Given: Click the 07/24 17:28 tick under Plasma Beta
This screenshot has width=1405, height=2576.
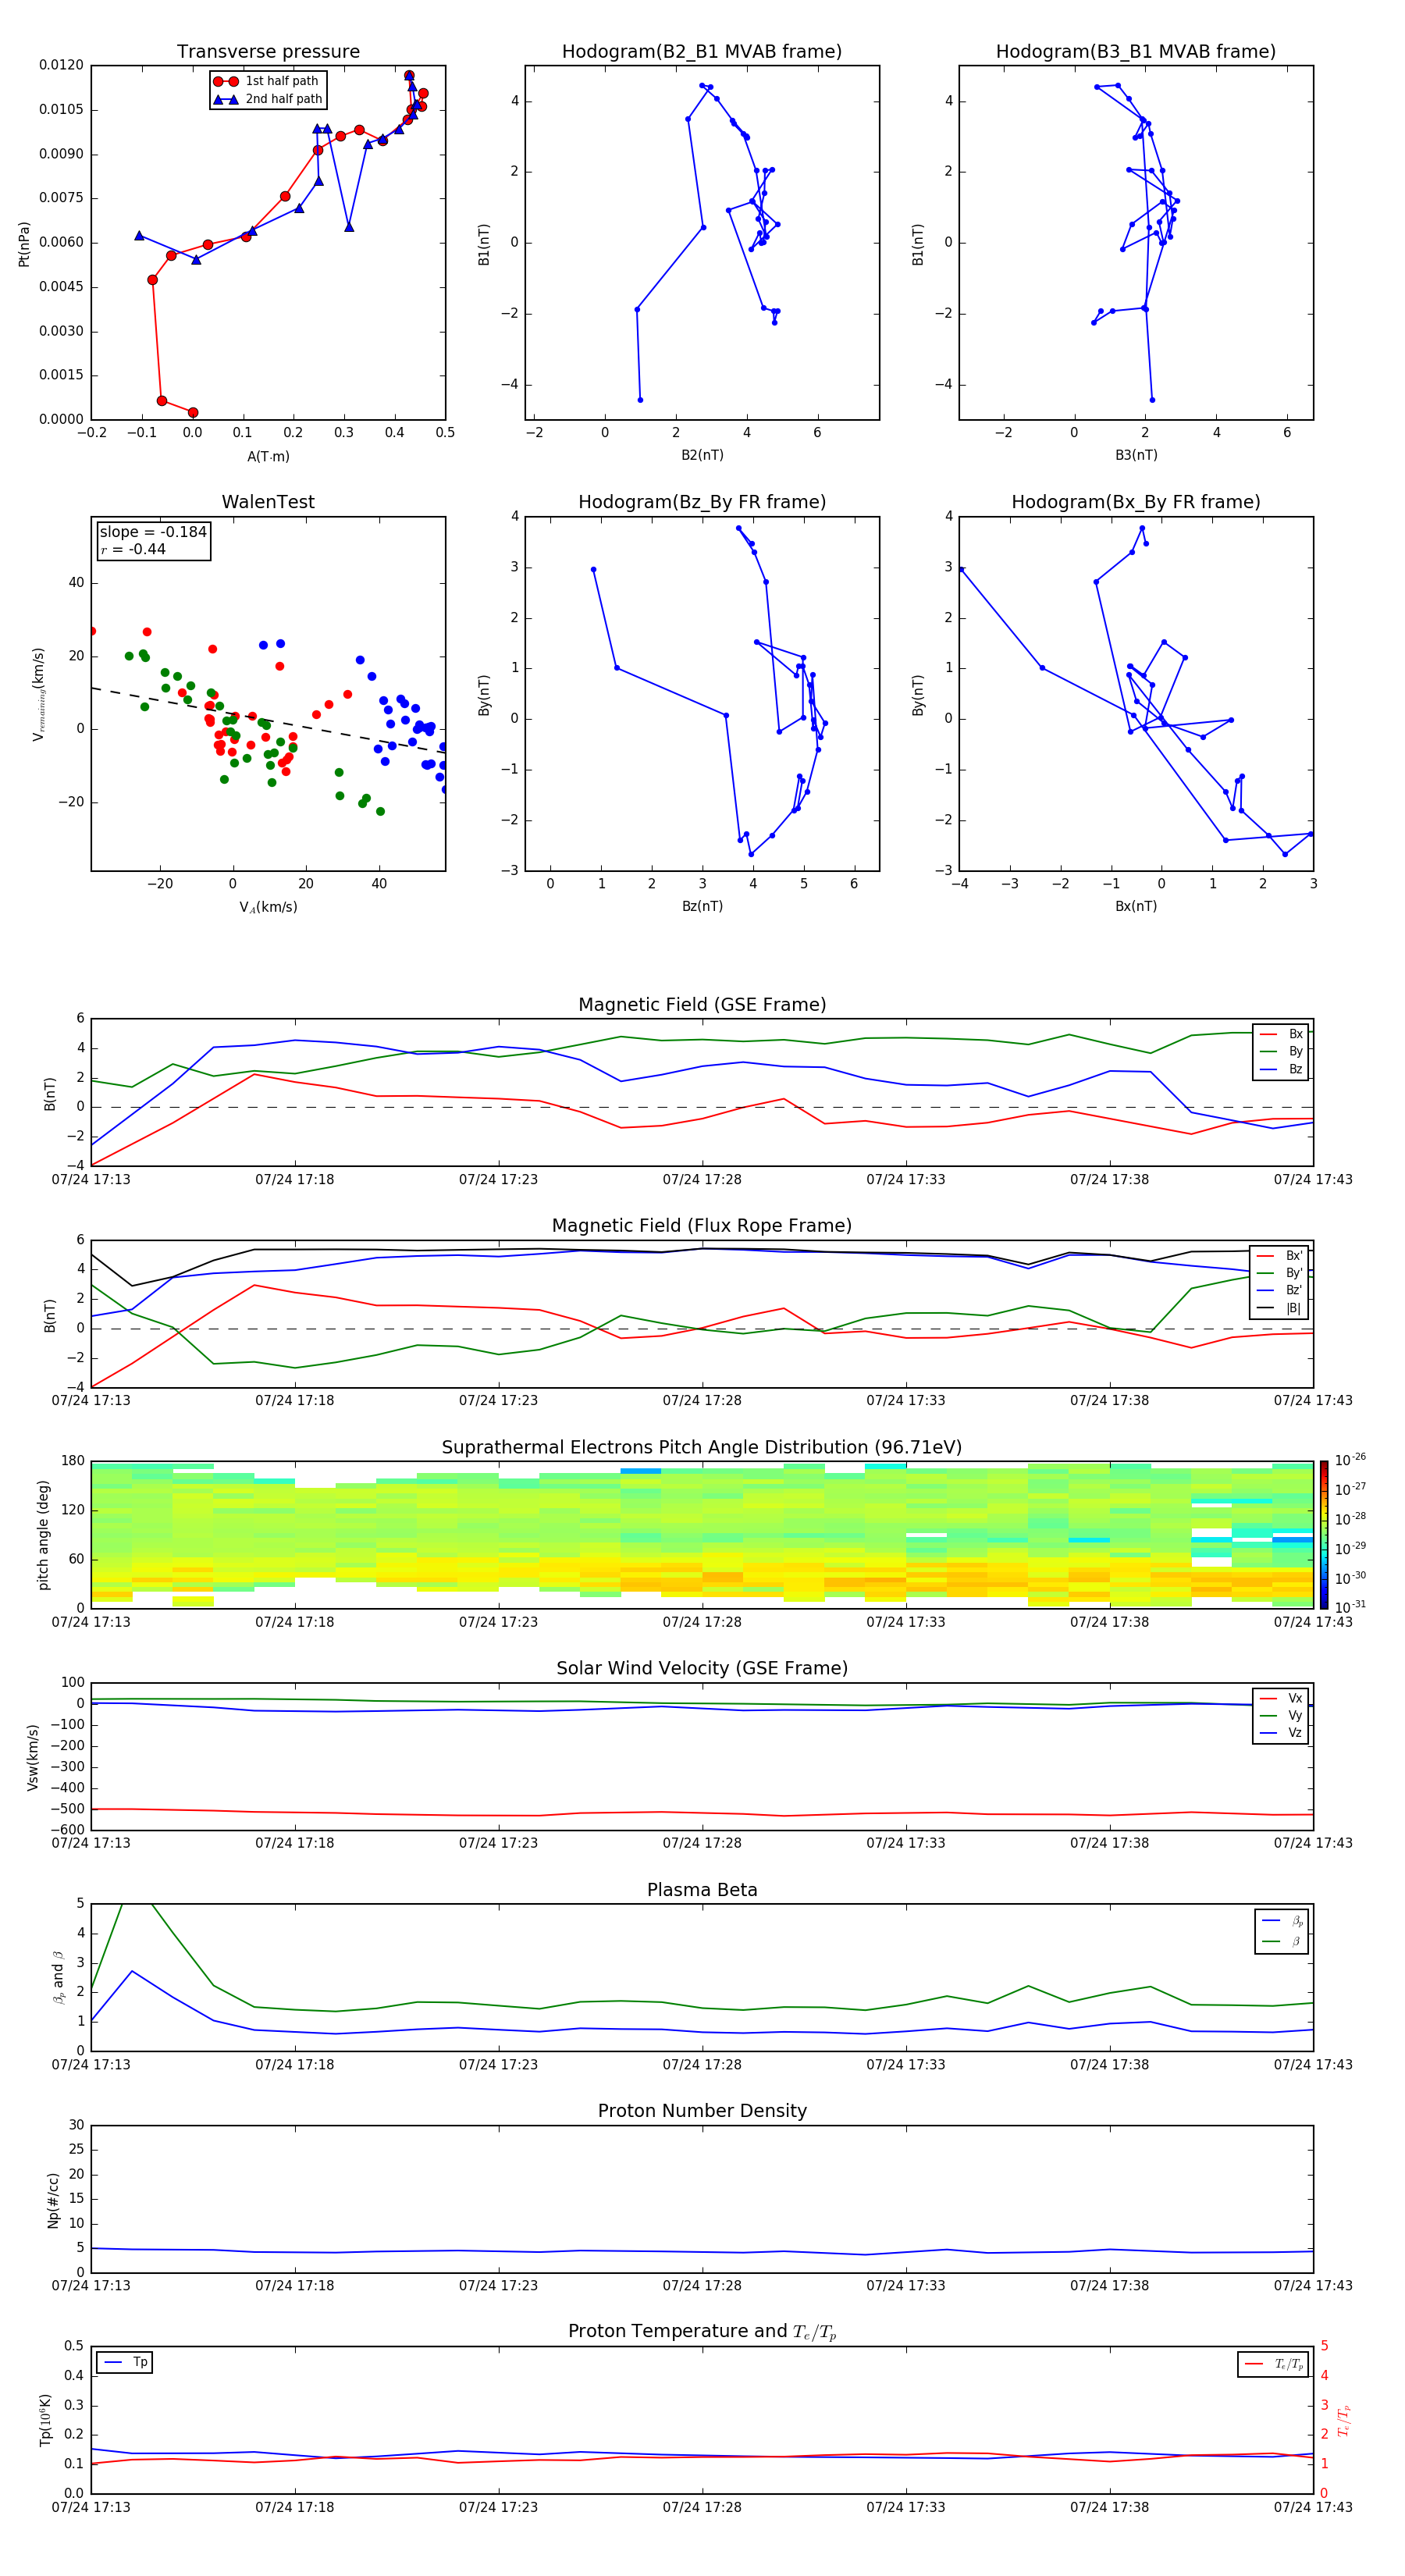Looking at the screenshot, I should pos(702,2064).
